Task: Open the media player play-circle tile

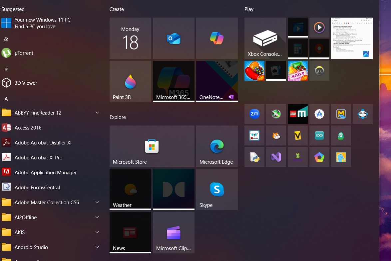Action: (319, 28)
